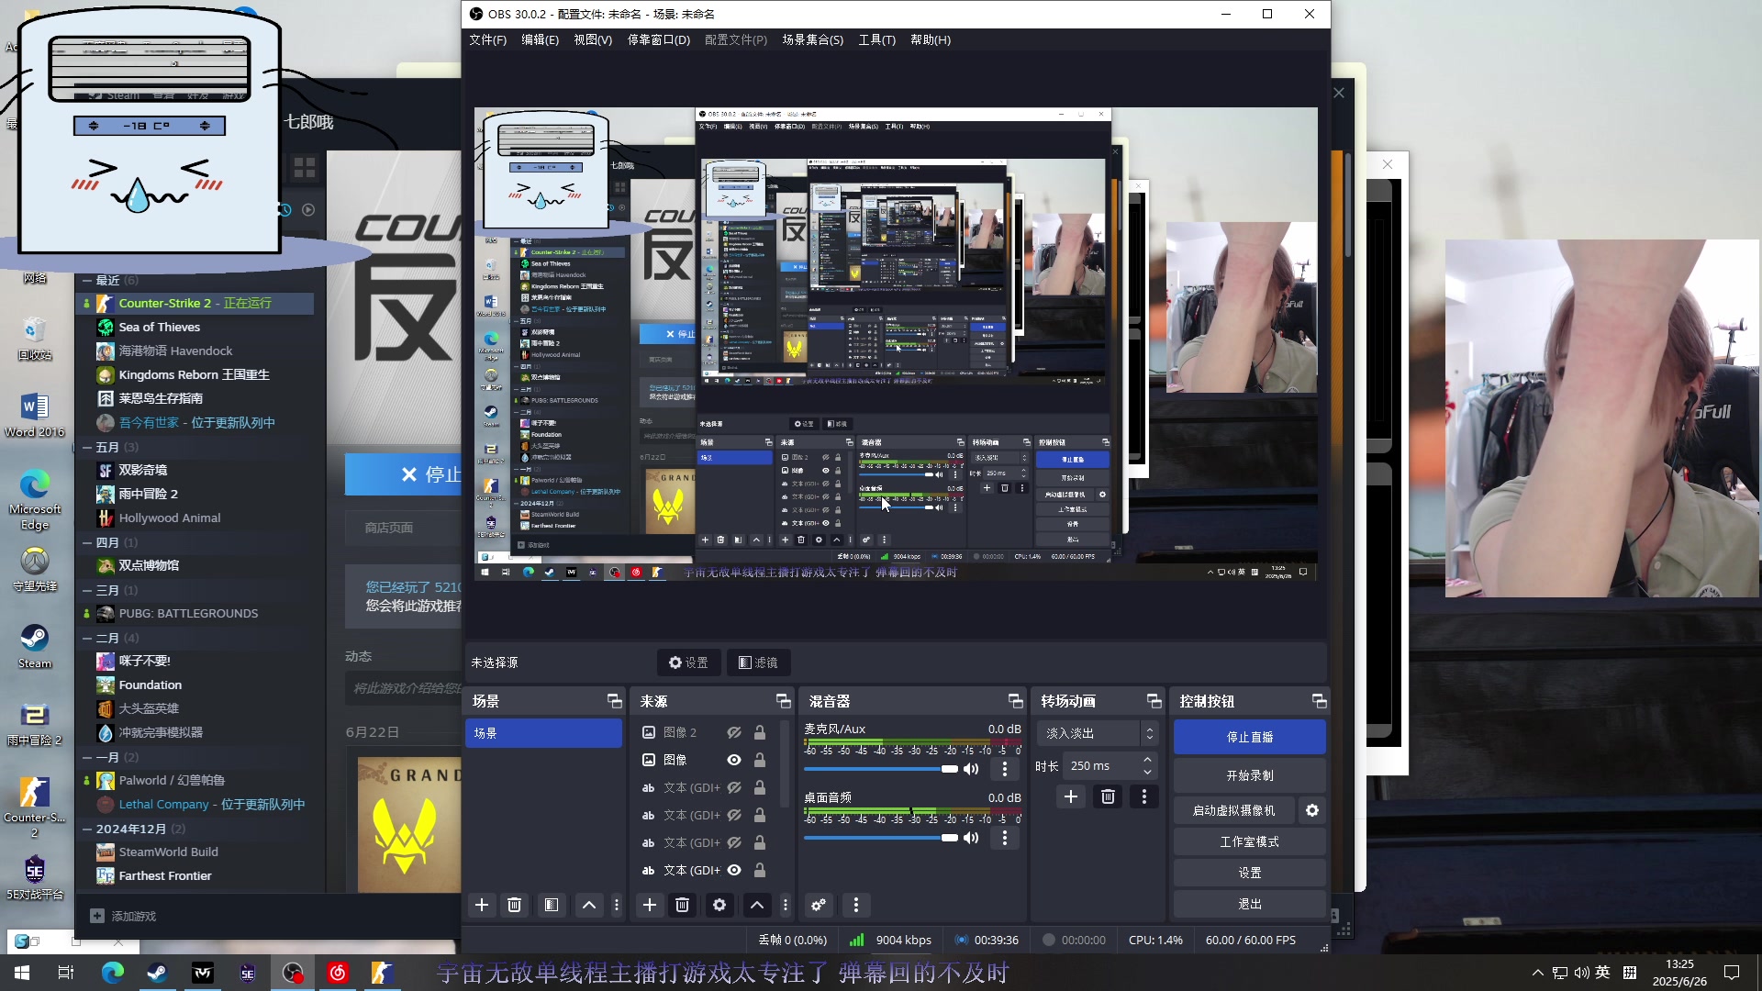The width and height of the screenshot is (1762, 991).
Task: Increase transition duration with up arrow
Action: pos(1147,760)
